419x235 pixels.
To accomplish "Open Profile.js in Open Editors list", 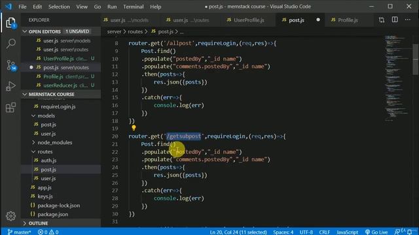I will coord(61,76).
